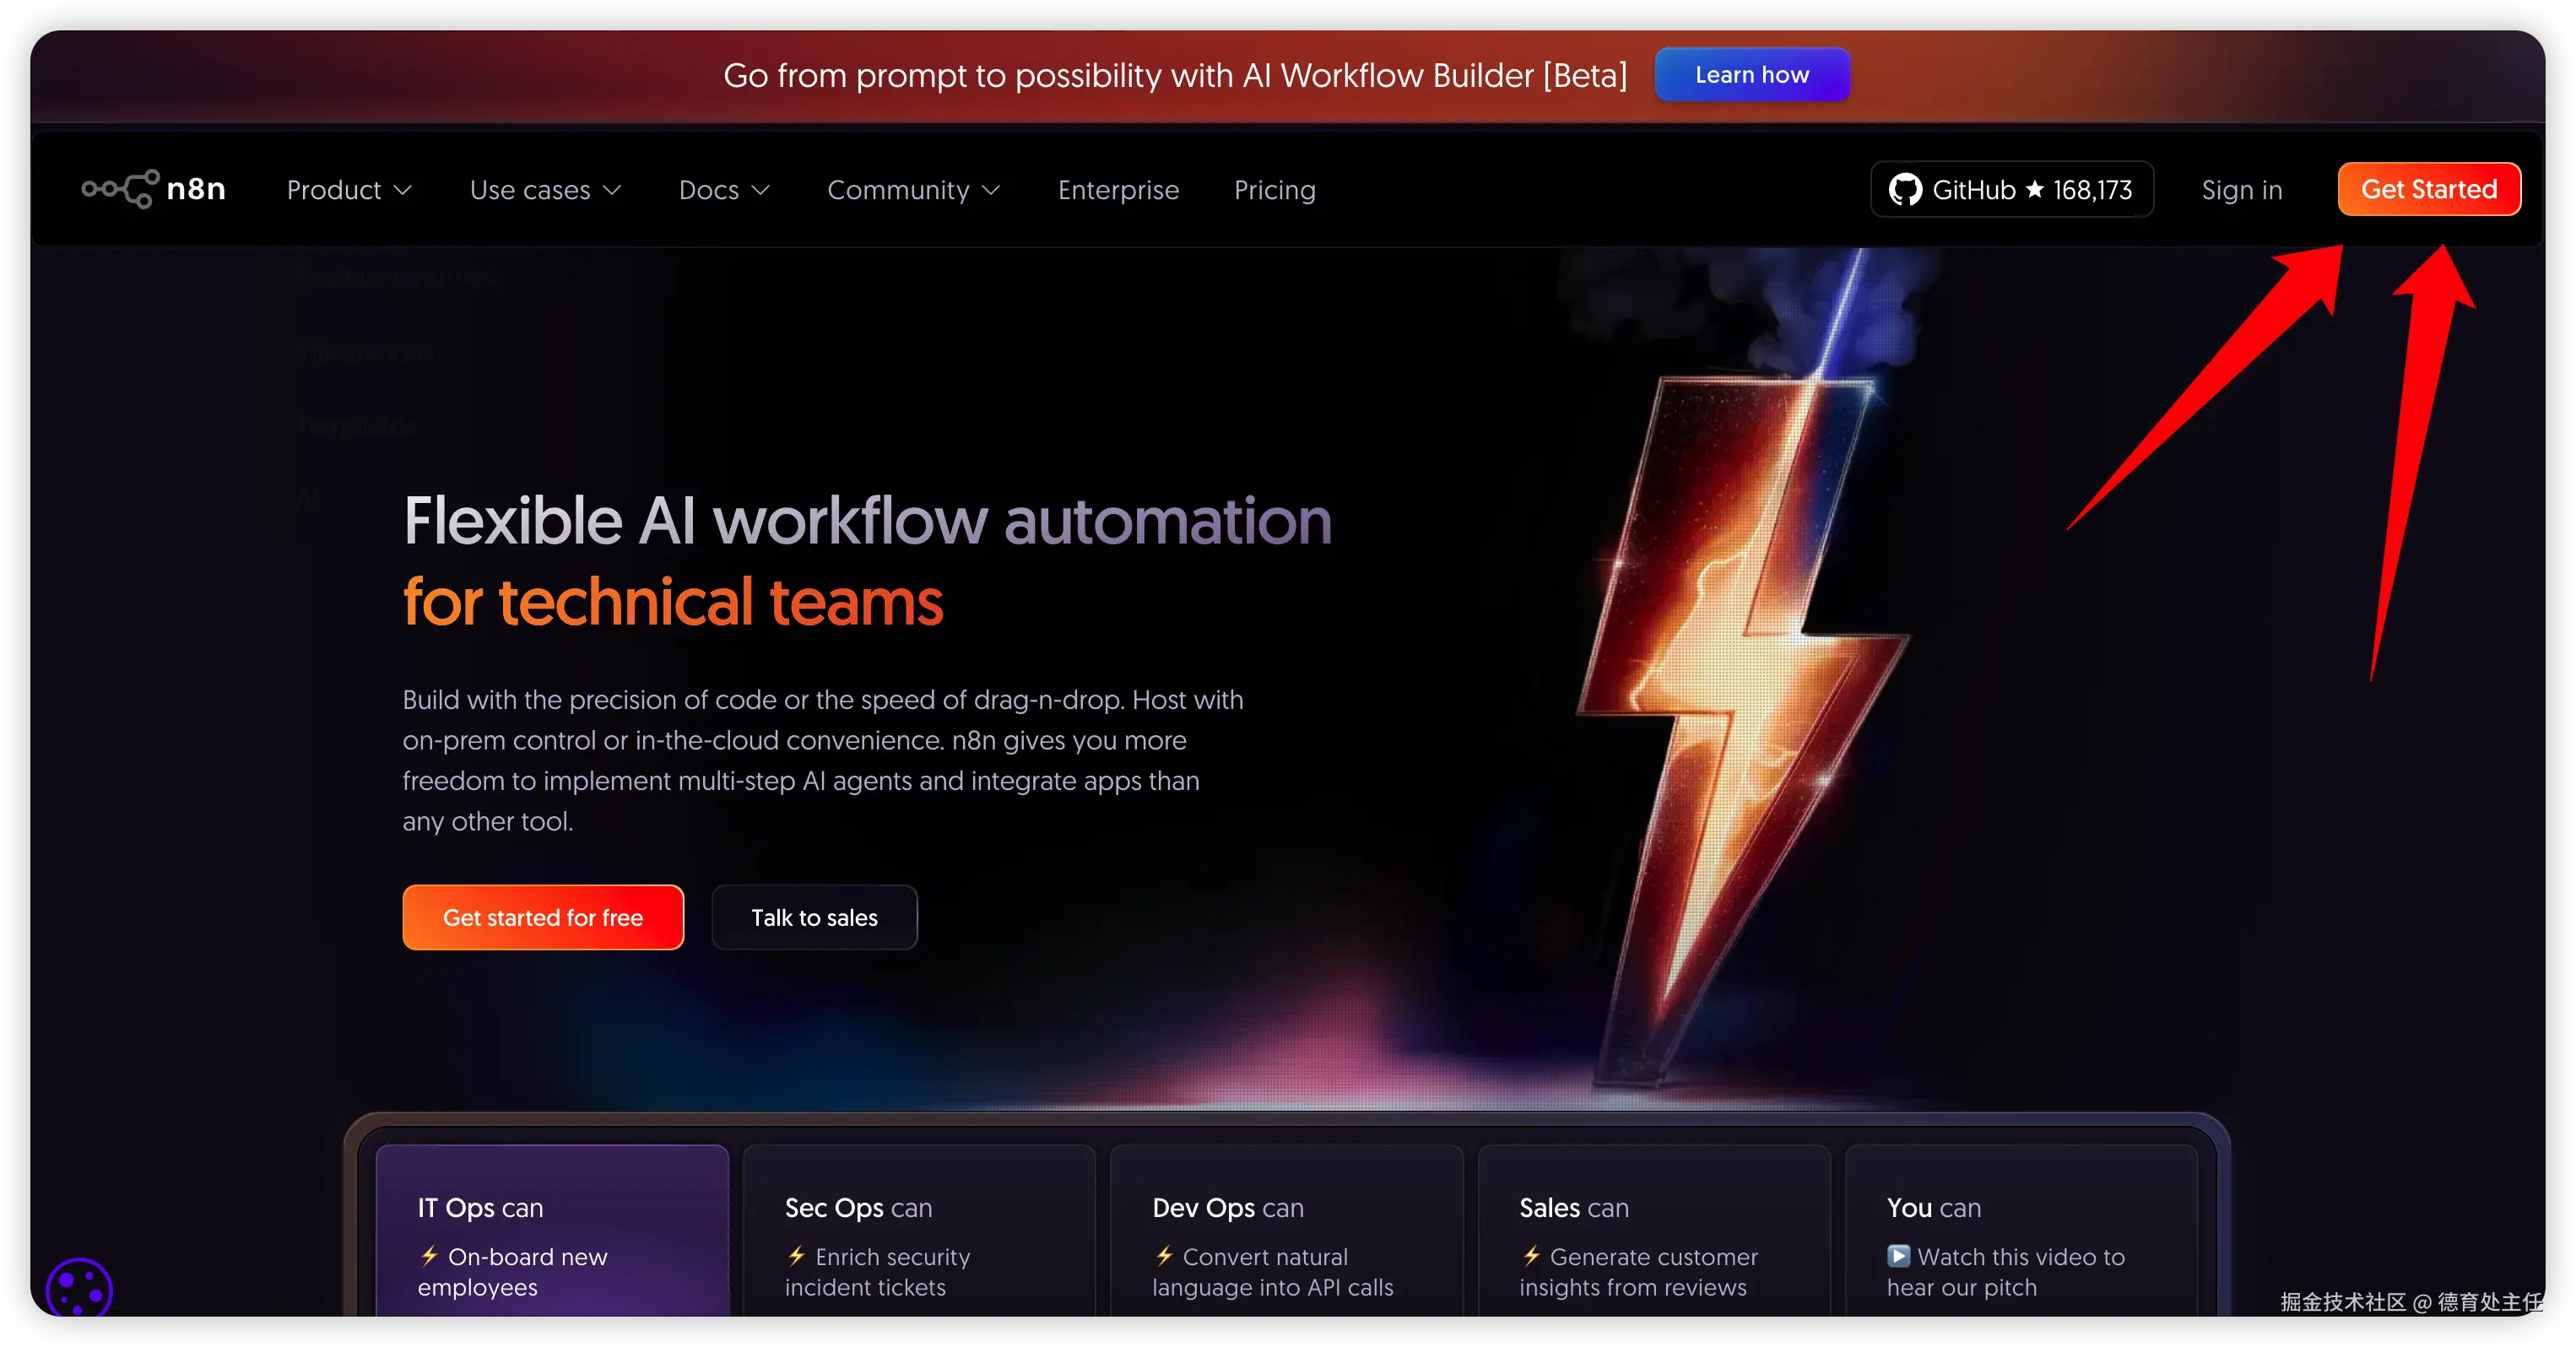The width and height of the screenshot is (2576, 1347).
Task: Expand the Product dropdown menu
Action: [x=348, y=190]
